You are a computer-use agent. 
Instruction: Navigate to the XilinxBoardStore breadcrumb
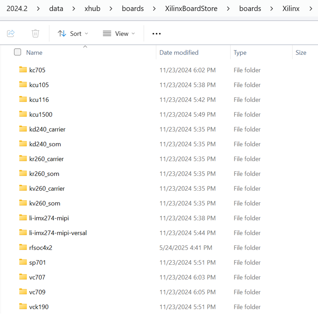pyautogui.click(x=191, y=9)
